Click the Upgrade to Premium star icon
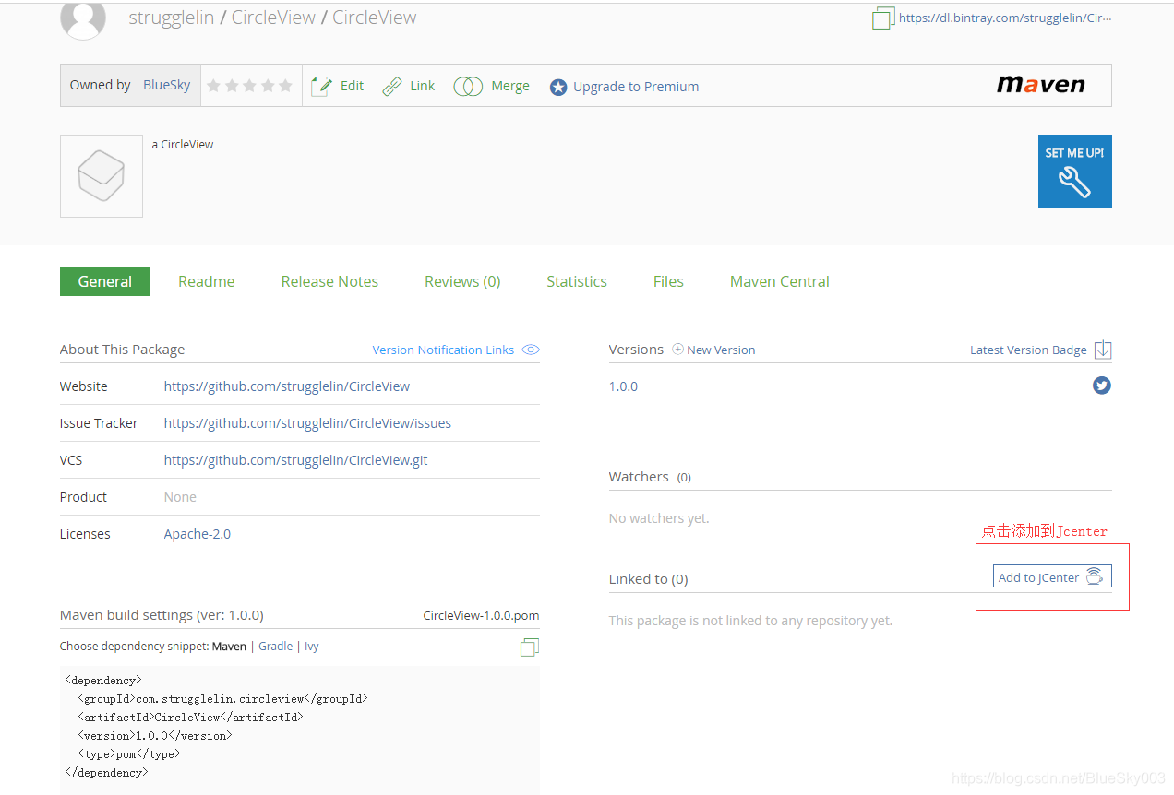 [x=558, y=87]
